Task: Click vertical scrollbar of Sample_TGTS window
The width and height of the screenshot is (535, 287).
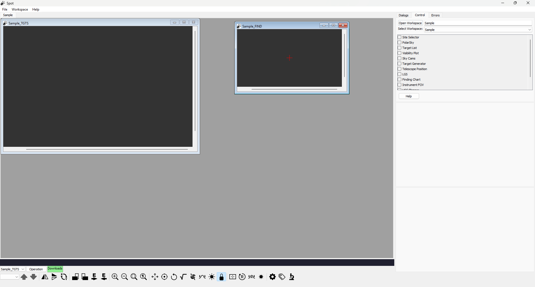Action: pos(195,81)
